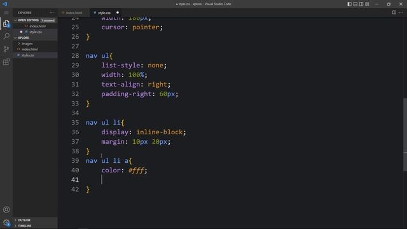Image resolution: width=407 pixels, height=229 pixels.
Task: Click the VS Code logo in title bar
Action: (4, 4)
